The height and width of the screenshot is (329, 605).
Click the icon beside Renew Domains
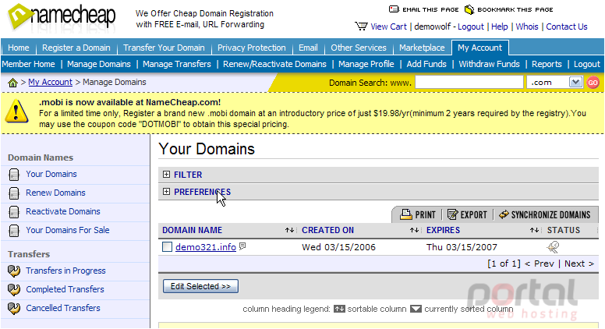tap(14, 193)
